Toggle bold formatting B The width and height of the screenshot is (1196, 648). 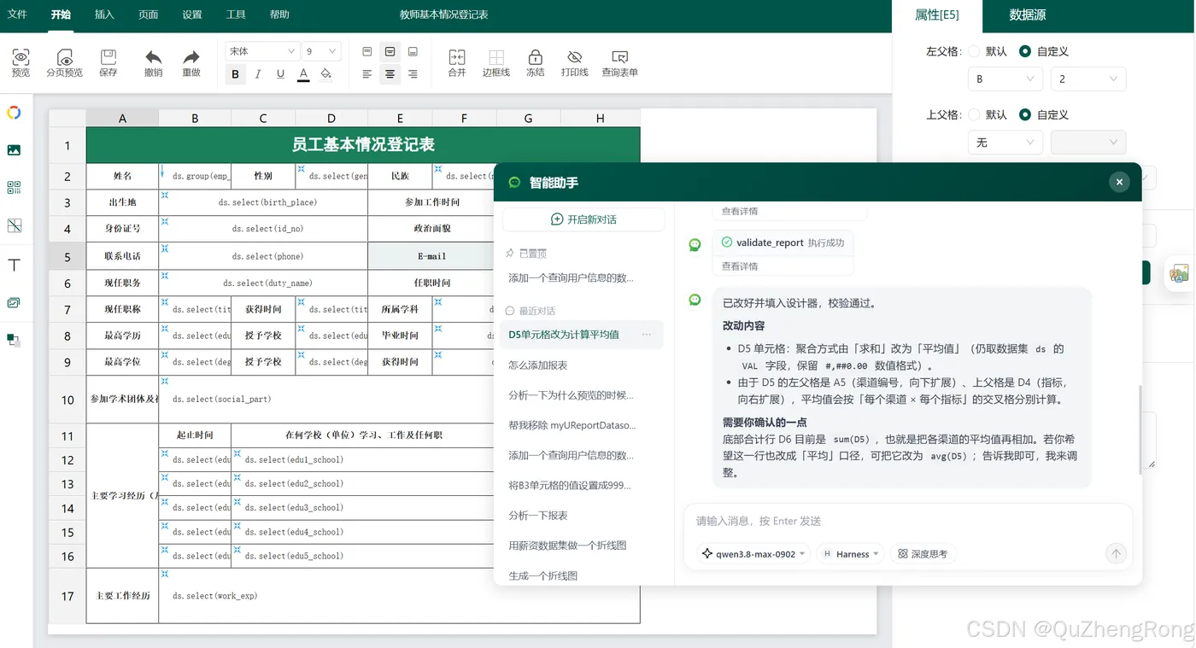point(235,74)
